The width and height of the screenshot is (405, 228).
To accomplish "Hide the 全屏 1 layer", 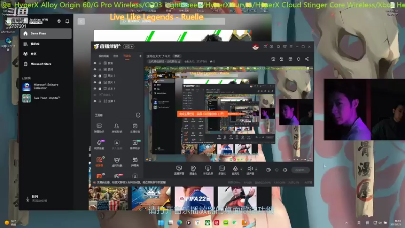I will click(x=95, y=101).
